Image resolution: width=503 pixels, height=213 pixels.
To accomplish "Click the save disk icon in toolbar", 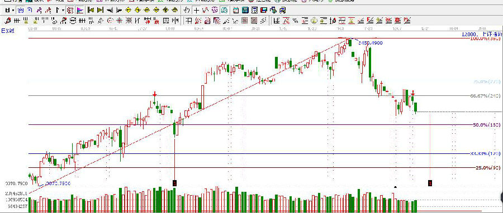I will click(7, 10).
